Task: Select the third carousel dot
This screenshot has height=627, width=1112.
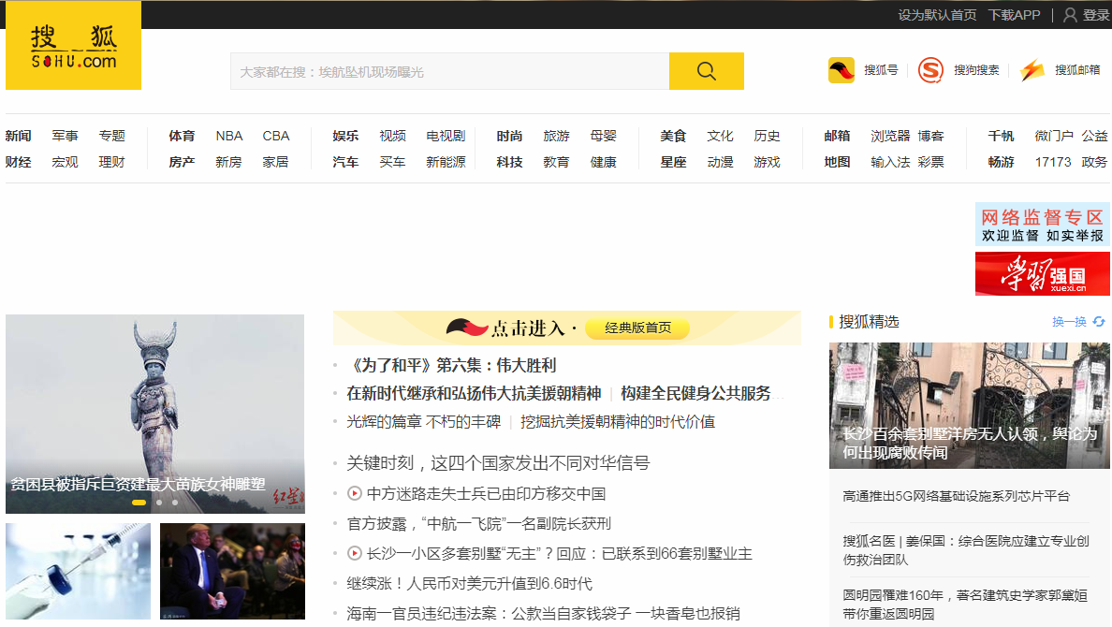Action: [175, 503]
